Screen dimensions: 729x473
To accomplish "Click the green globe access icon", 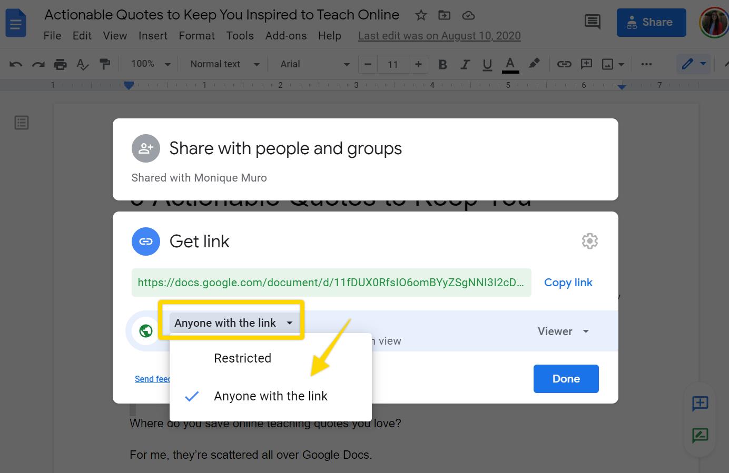I will pos(146,331).
